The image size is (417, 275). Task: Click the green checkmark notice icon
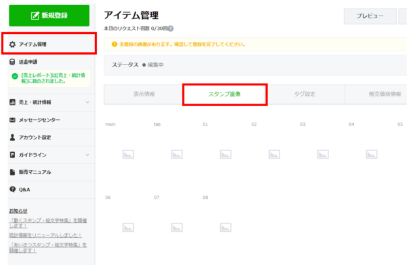click(x=15, y=77)
